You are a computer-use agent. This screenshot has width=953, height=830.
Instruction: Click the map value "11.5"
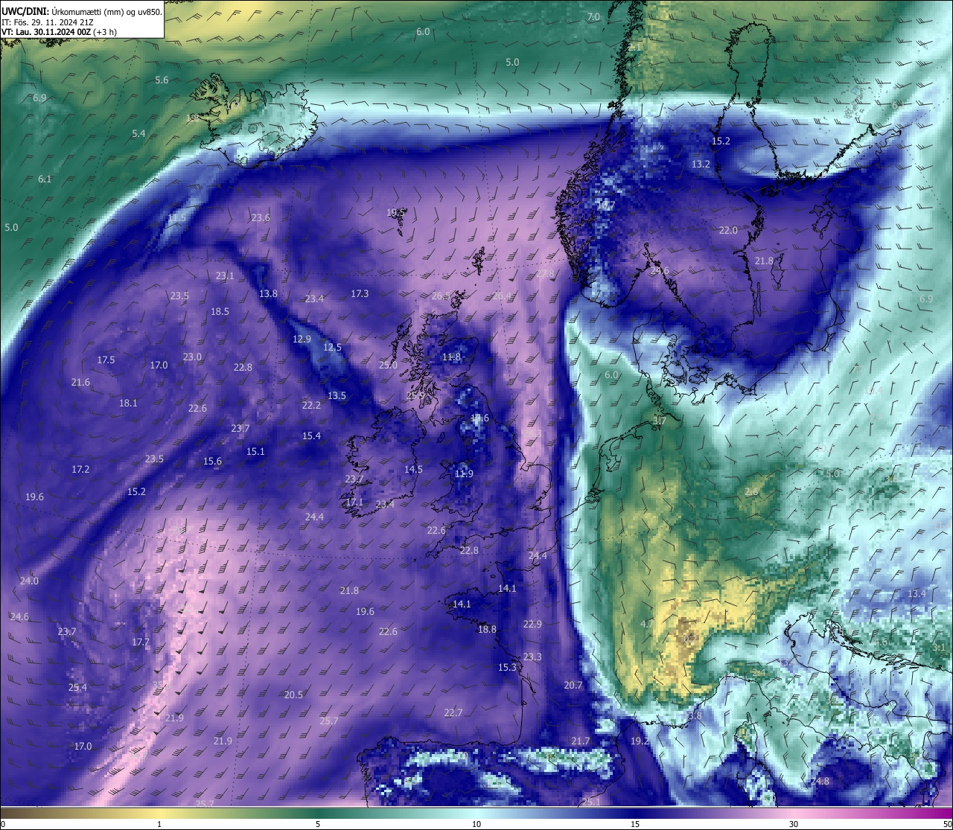pos(176,217)
